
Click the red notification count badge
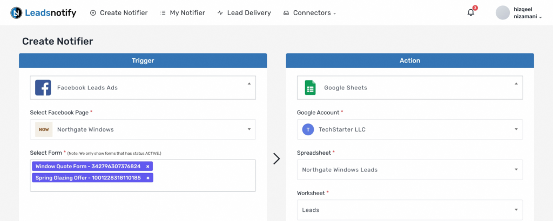[x=475, y=8]
